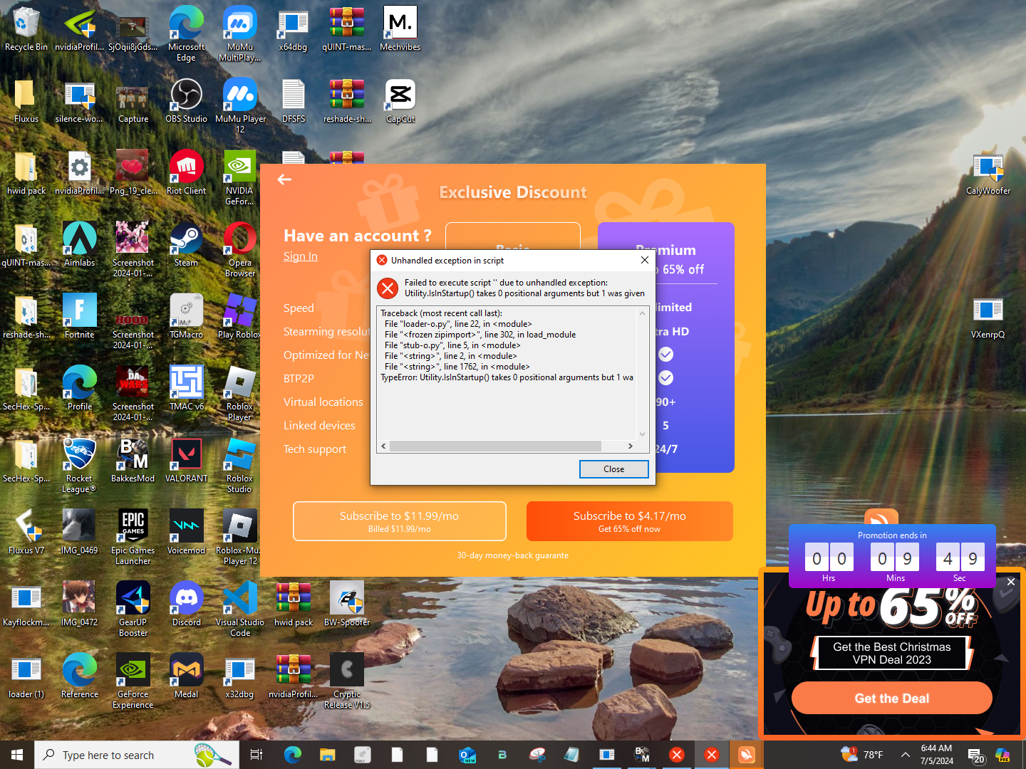Launch VALORANT from the desktop
The height and width of the screenshot is (769, 1026).
[186, 461]
